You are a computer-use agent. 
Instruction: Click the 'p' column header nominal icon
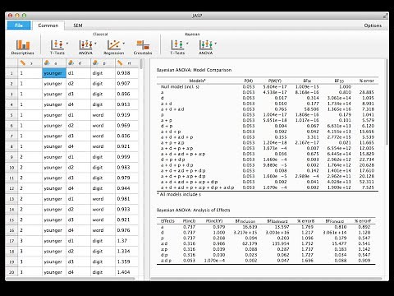pos(95,63)
